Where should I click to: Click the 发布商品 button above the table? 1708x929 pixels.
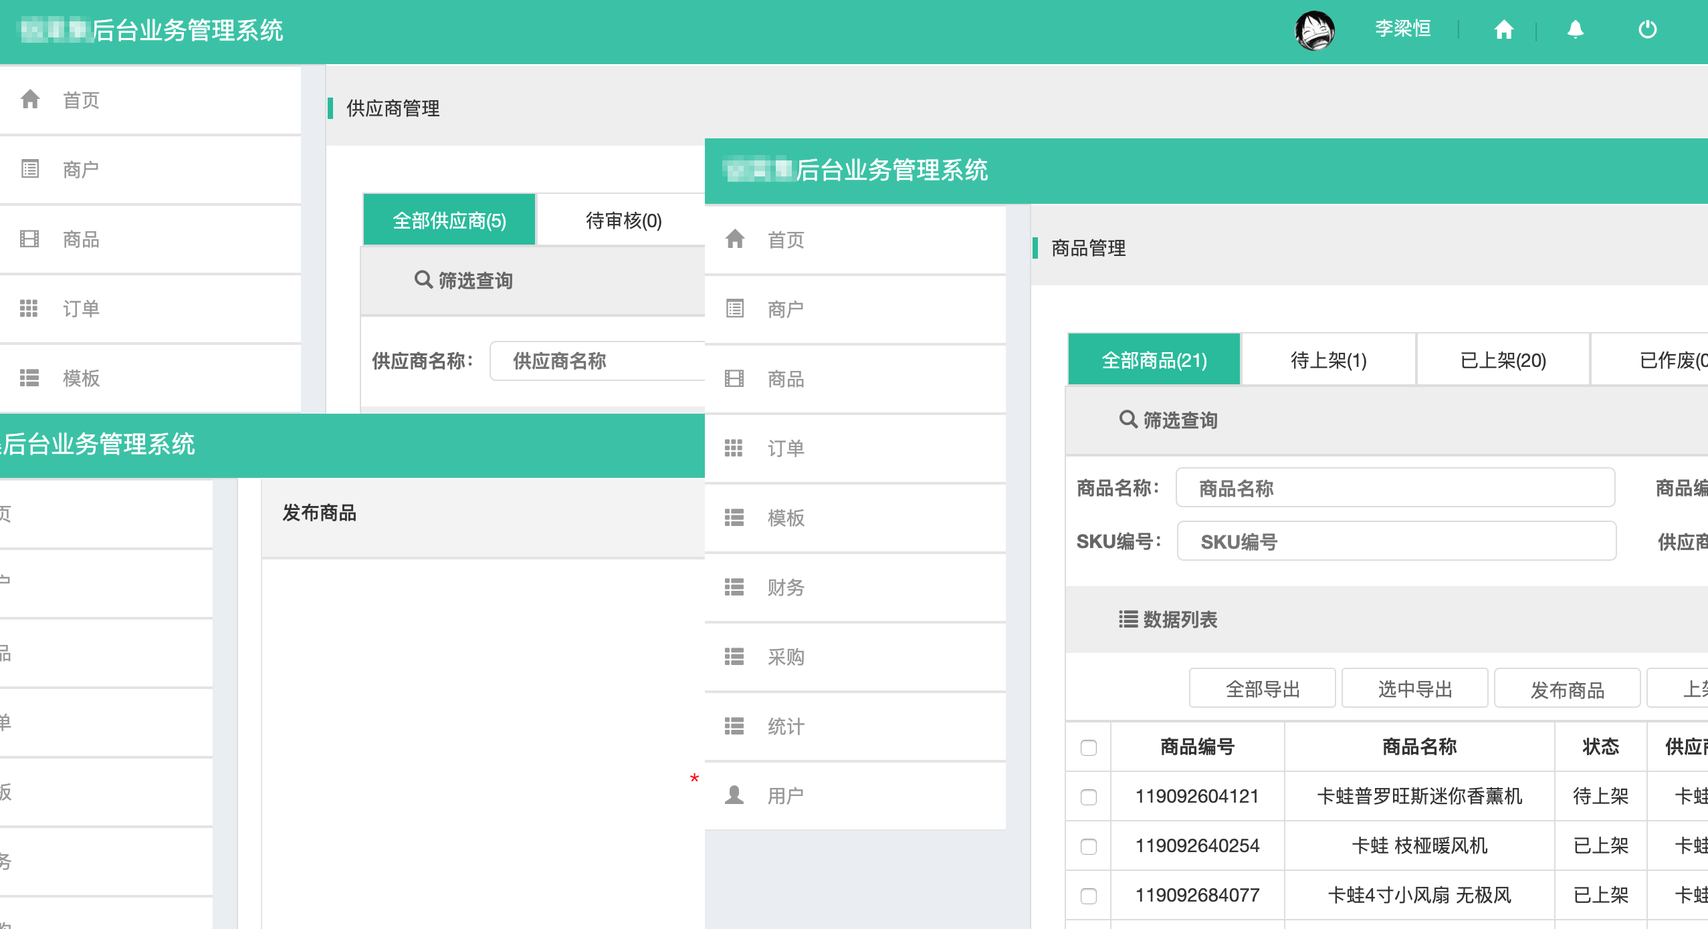1567,688
